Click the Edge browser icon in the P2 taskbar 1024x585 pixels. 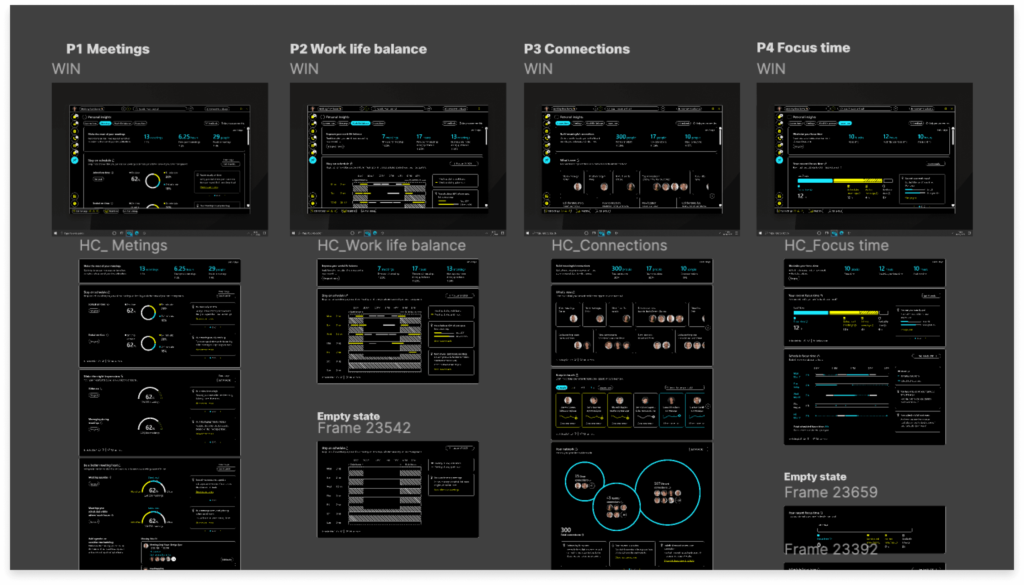[x=375, y=233]
